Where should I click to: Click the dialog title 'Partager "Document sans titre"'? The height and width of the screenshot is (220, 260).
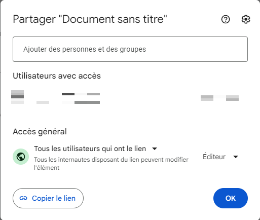tap(90, 19)
